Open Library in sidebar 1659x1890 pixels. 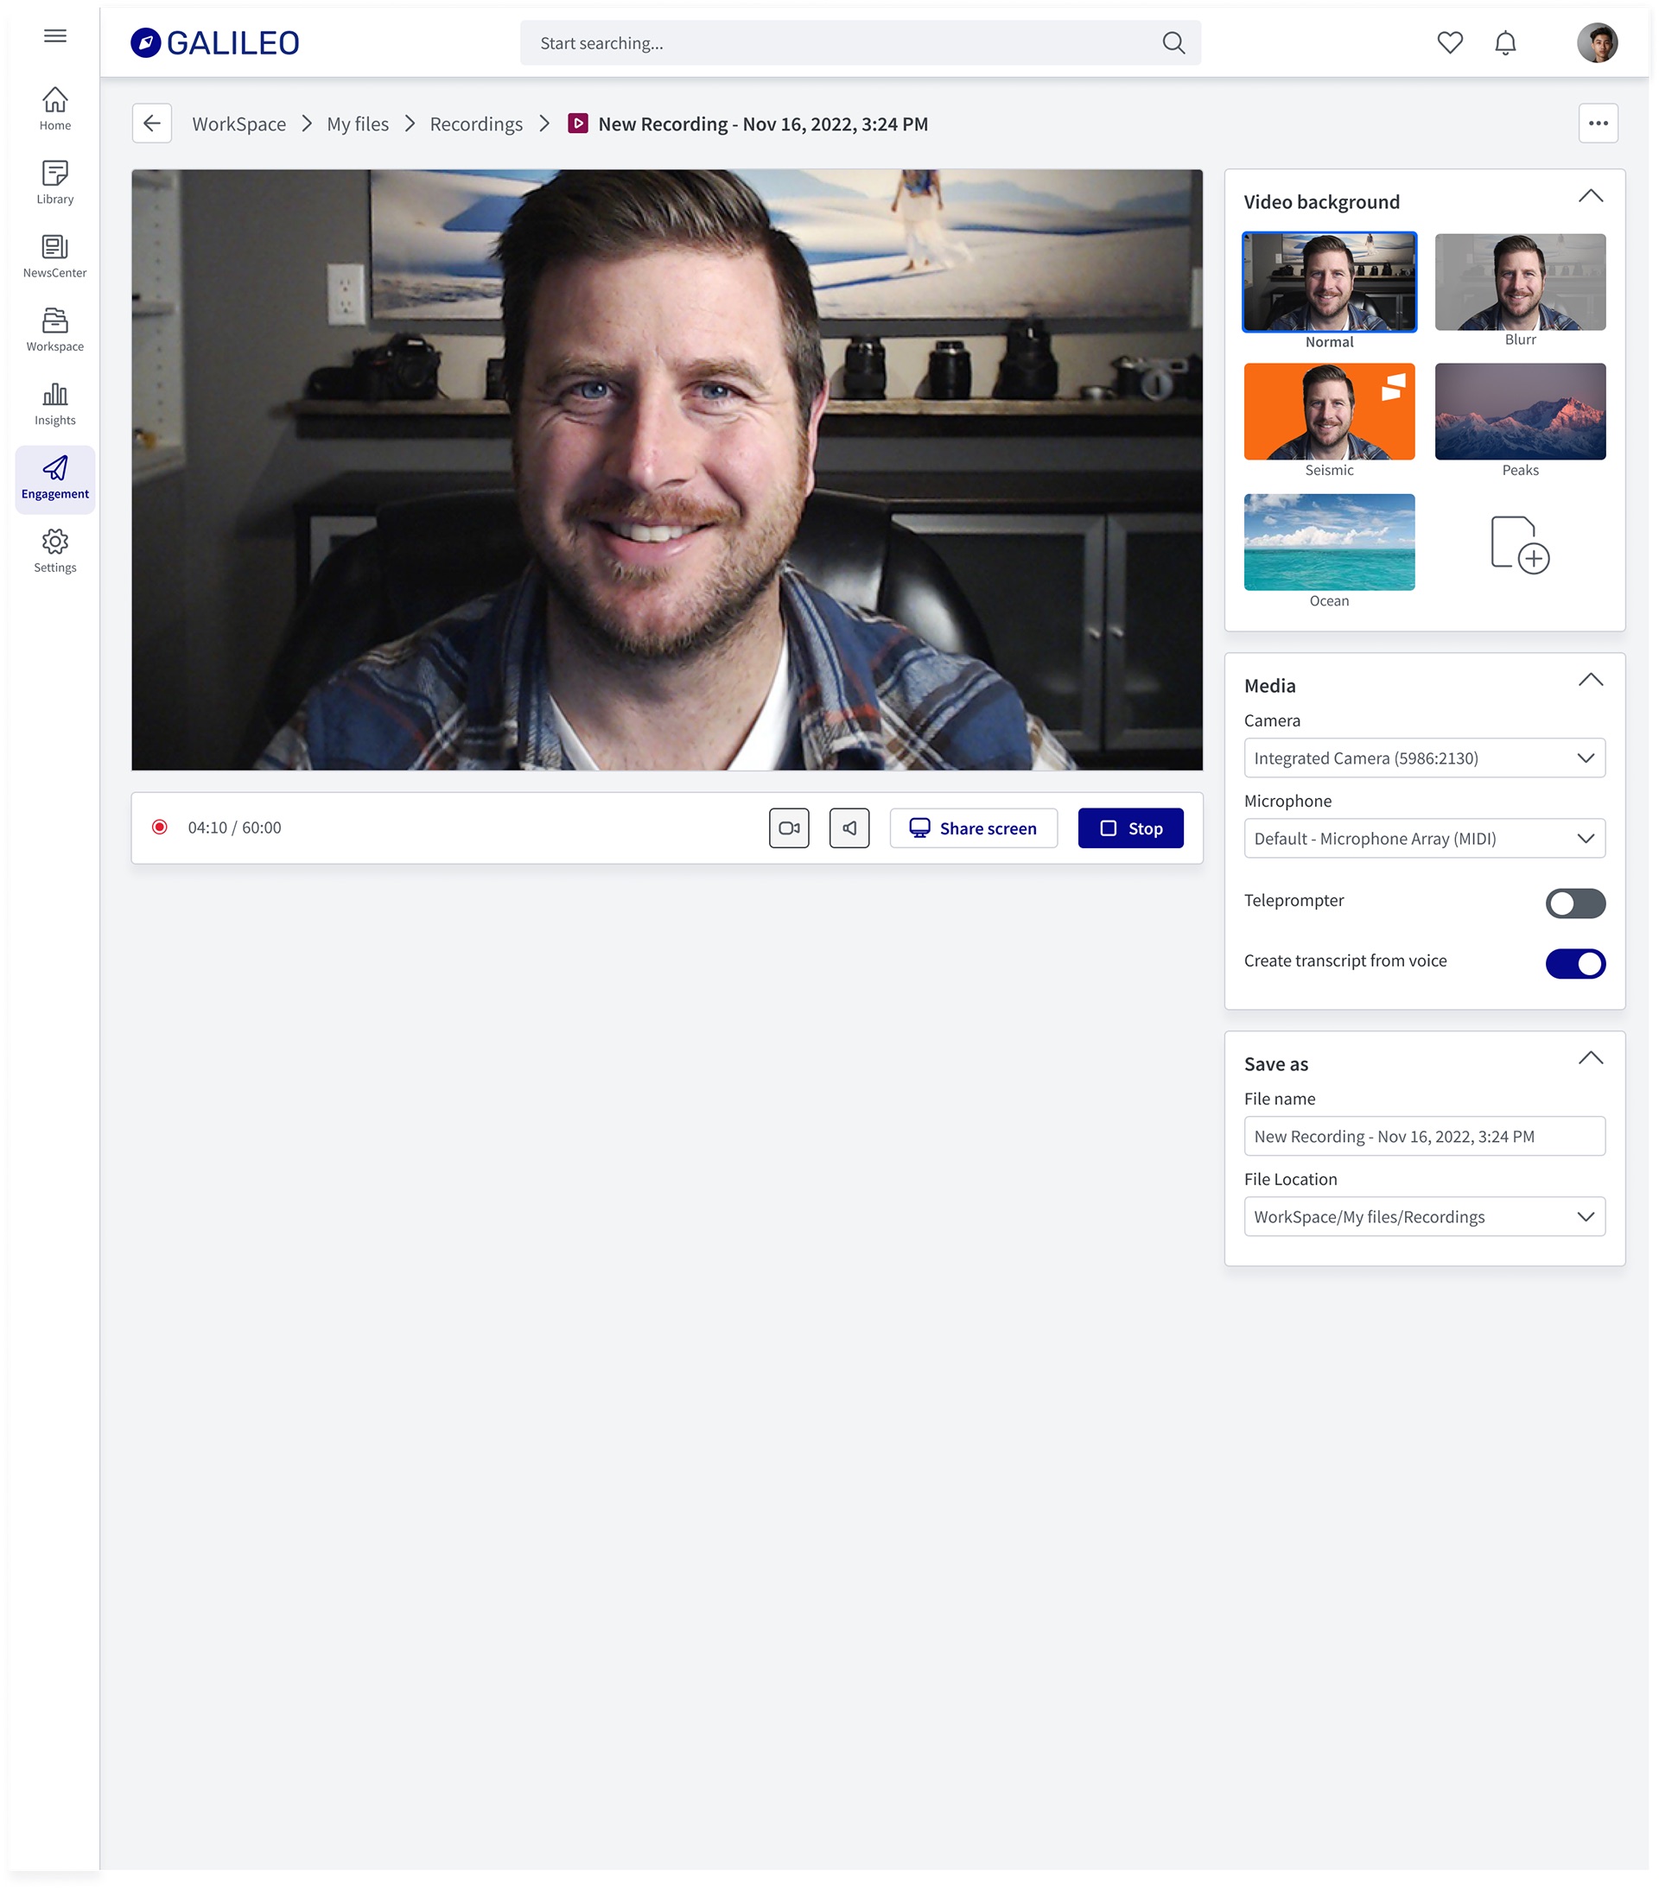click(54, 182)
